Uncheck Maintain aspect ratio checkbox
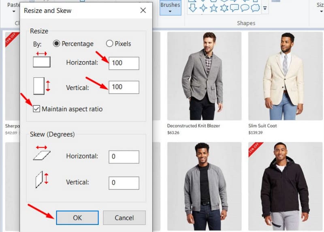 point(37,109)
